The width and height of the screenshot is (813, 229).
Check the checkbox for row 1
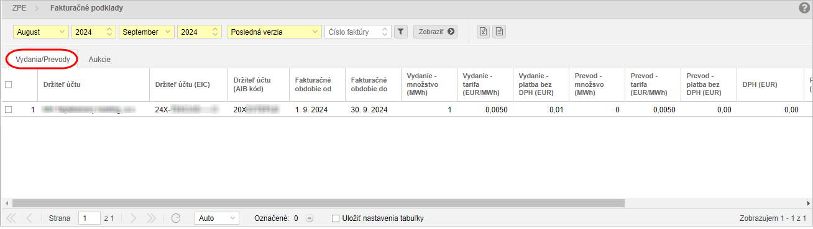[x=9, y=110]
